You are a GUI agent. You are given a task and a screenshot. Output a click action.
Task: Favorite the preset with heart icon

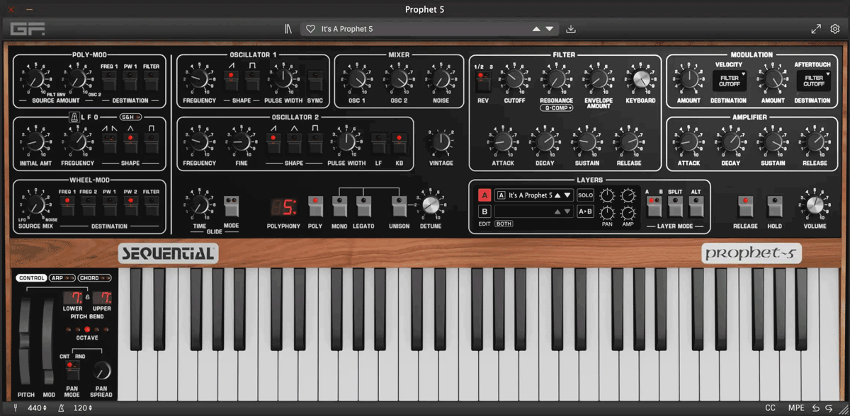pos(310,29)
